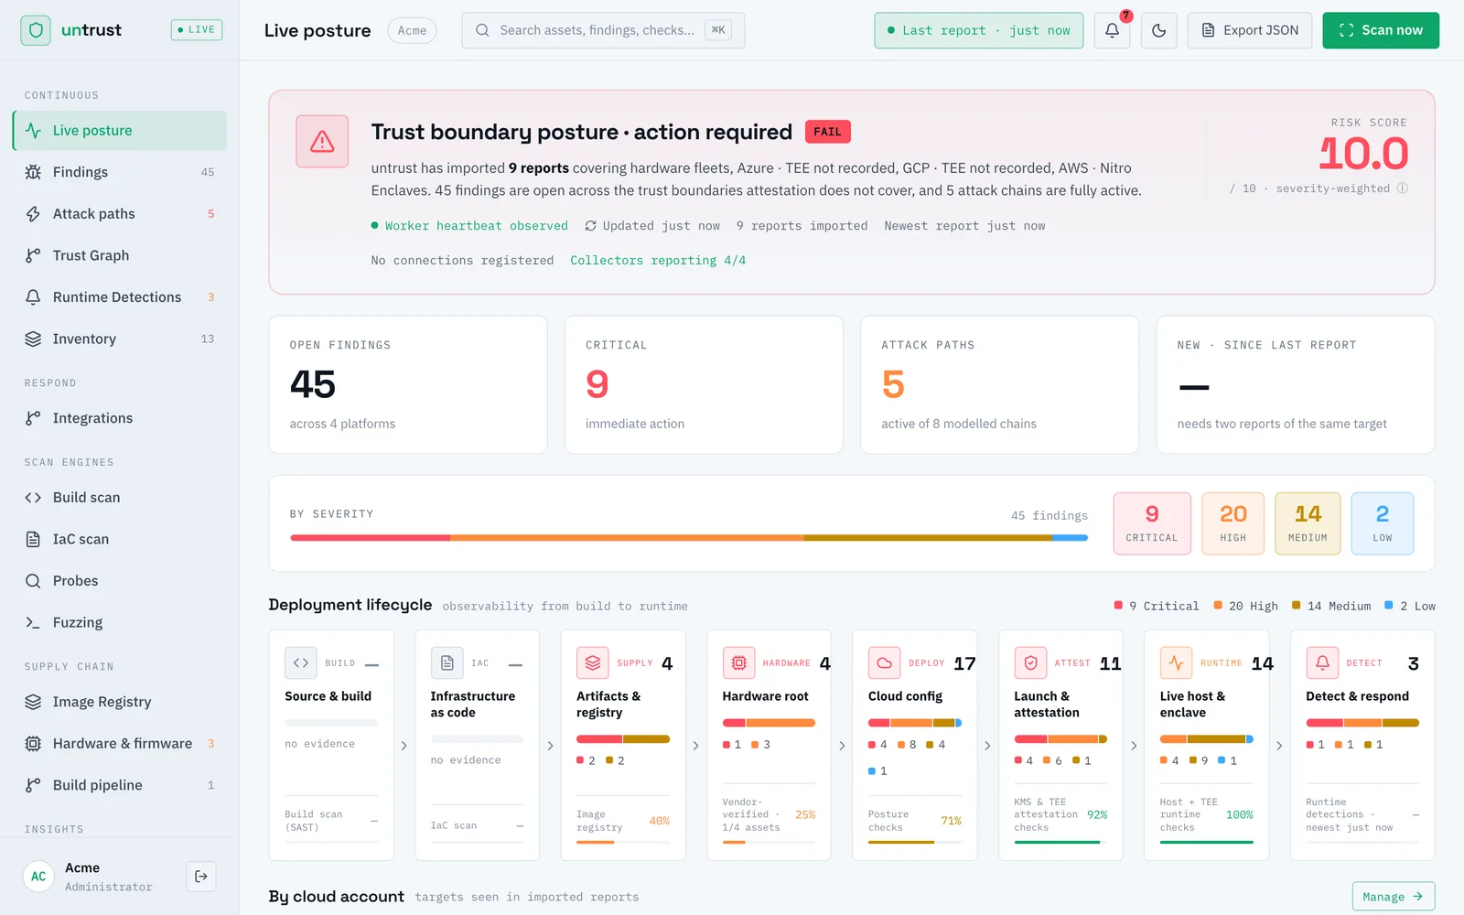This screenshot has width=1464, height=915.
Task: Select the Critical severity tile
Action: (1152, 523)
